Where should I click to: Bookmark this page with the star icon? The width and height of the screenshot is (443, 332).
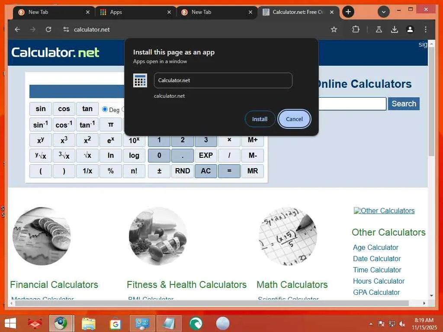pyautogui.click(x=334, y=29)
